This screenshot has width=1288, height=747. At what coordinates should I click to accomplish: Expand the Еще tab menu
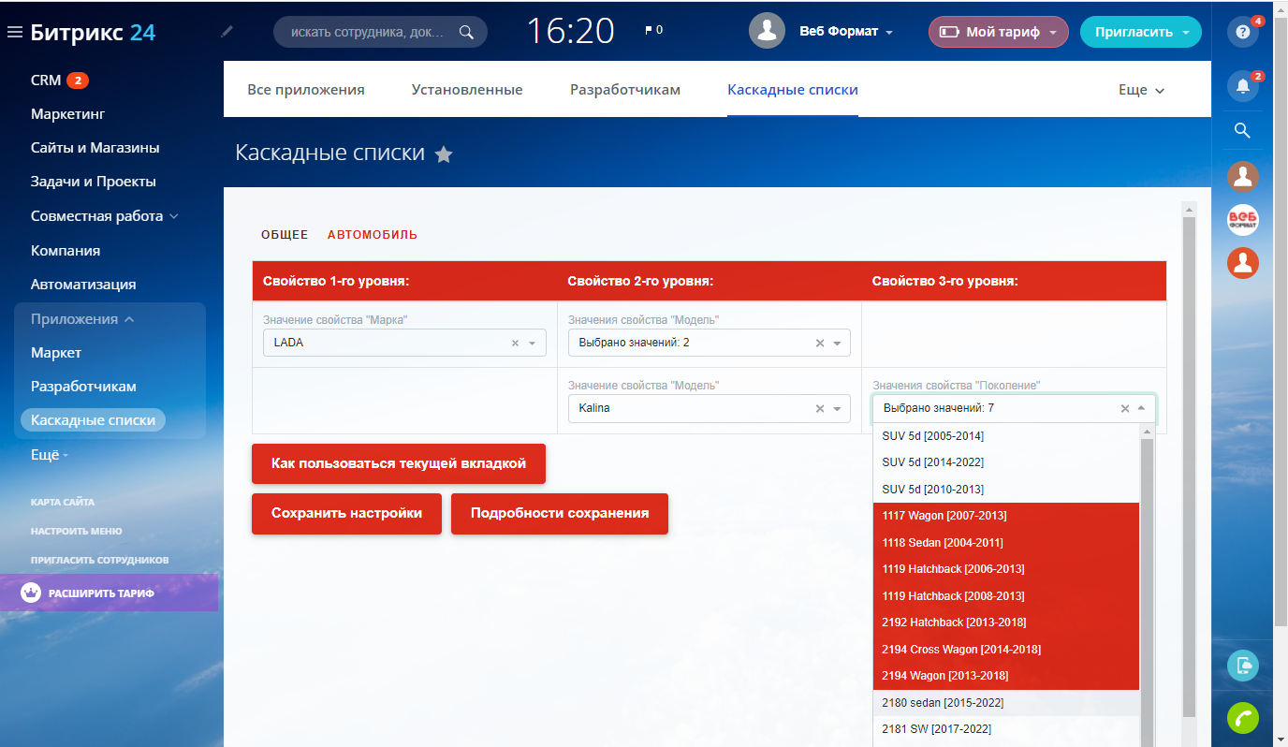[1141, 90]
